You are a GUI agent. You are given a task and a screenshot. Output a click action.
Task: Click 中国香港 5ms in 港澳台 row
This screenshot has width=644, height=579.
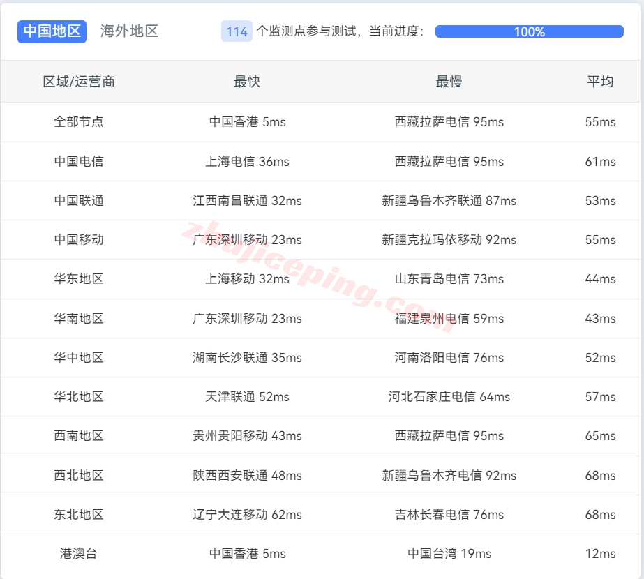point(247,554)
